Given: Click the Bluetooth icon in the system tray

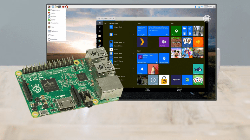Looking at the screenshot, I should [195, 7].
